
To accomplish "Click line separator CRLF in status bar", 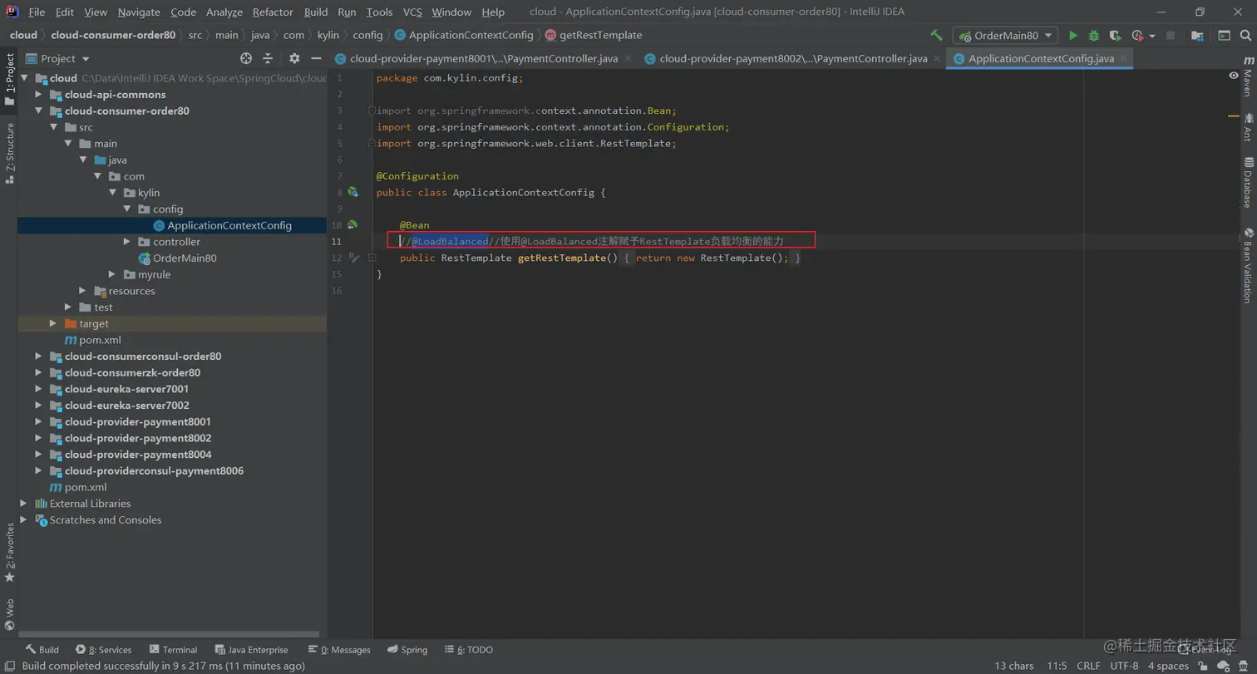I will tap(1088, 666).
